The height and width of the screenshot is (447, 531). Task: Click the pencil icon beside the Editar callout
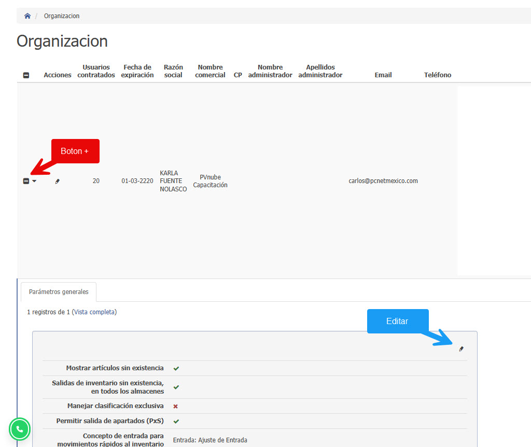tap(461, 349)
